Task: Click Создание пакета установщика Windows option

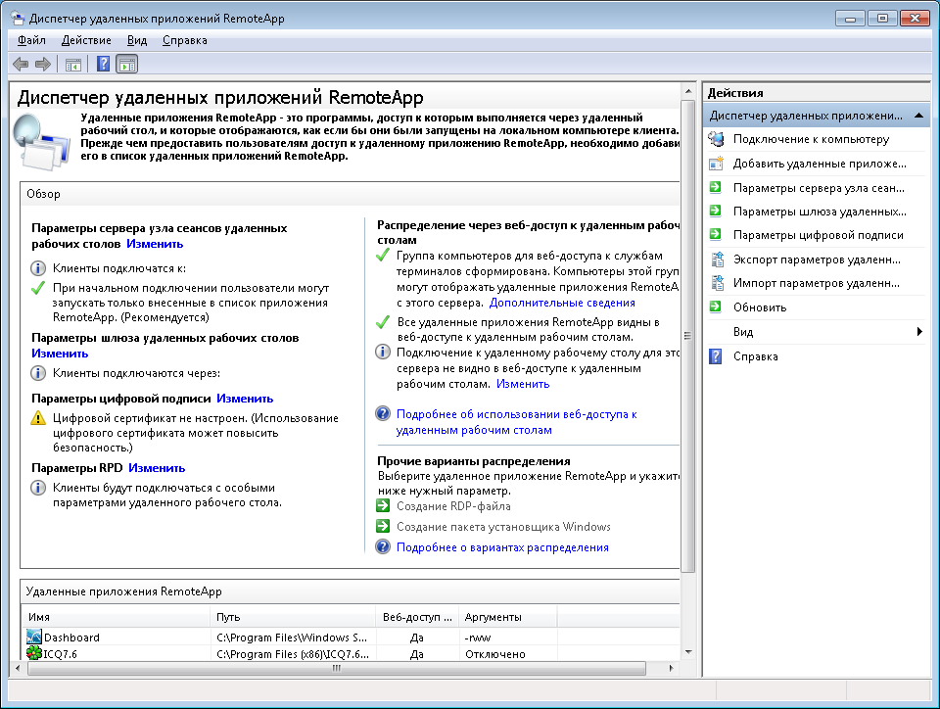Action: tap(503, 527)
